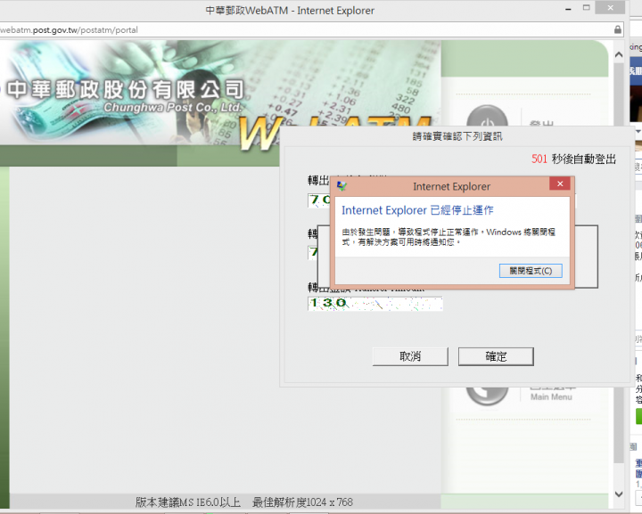
Task: Click the Chunghwa Post Co., Ltd. text
Action: click(x=172, y=107)
